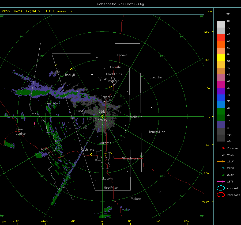
Task: Click the Lake Louise label
Action: coord(21,131)
